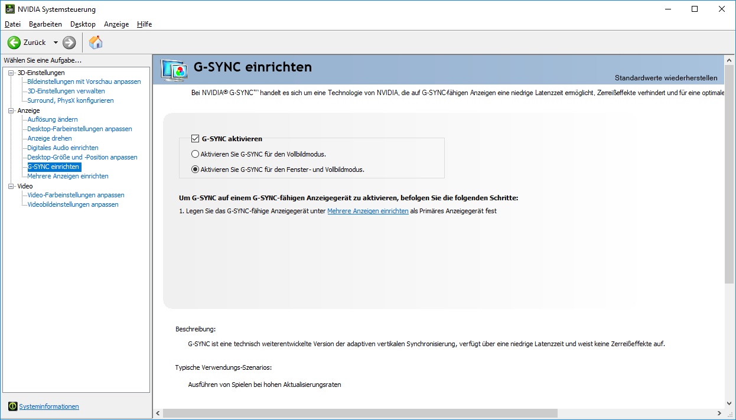736x420 pixels.
Task: Collapse the 3D-Einstellungen tree node
Action: [x=11, y=73]
